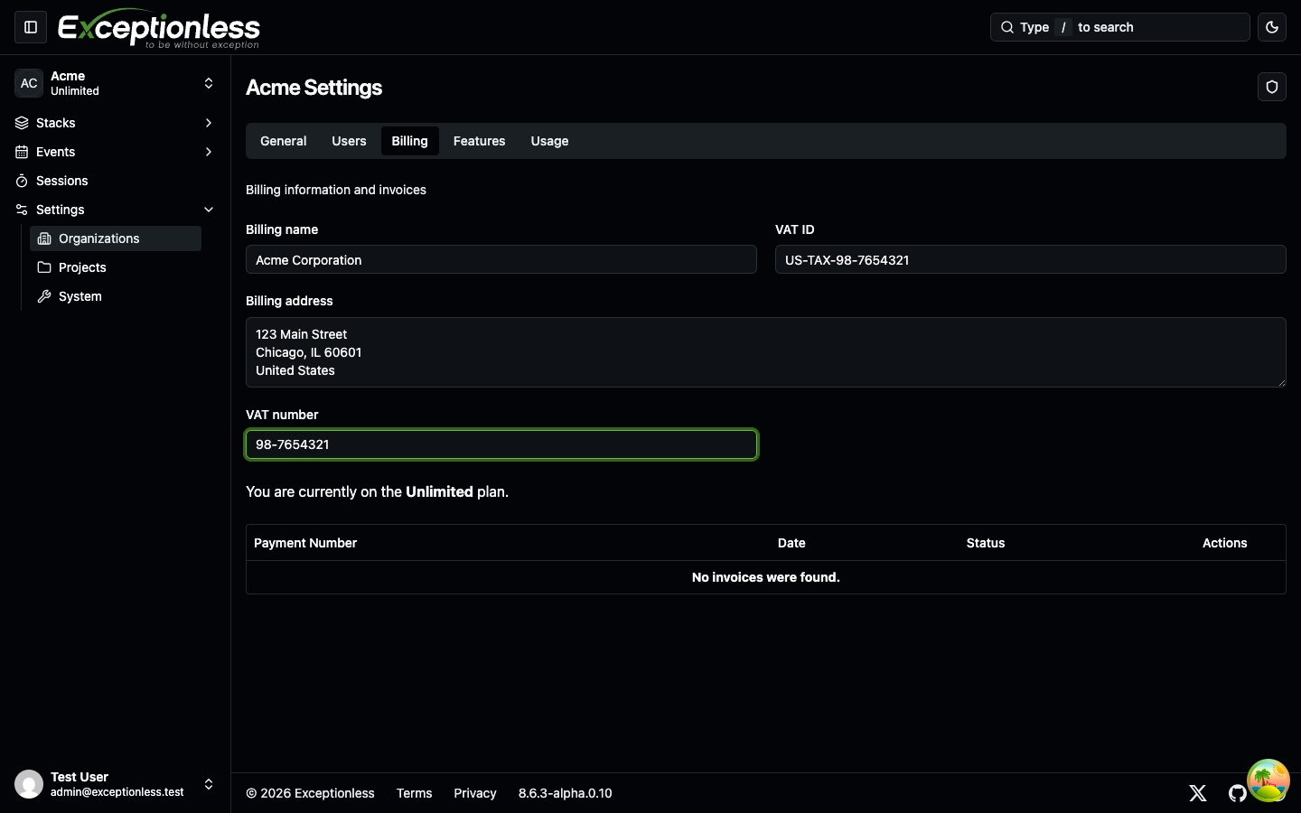Click the Stacks layers icon
The height and width of the screenshot is (813, 1301).
22,123
